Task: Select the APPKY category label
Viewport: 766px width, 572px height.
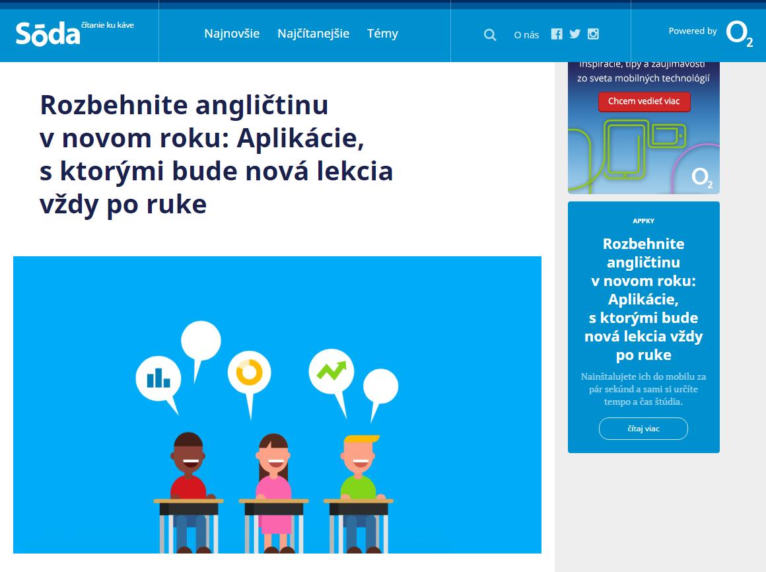Action: tap(643, 221)
